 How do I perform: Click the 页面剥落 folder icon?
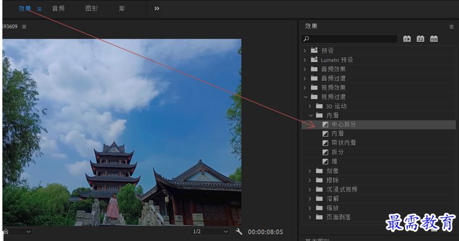320,217
